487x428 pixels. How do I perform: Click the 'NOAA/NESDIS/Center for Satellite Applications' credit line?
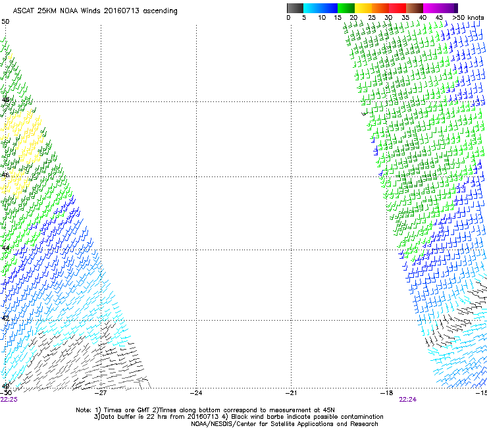pyautogui.click(x=284, y=424)
